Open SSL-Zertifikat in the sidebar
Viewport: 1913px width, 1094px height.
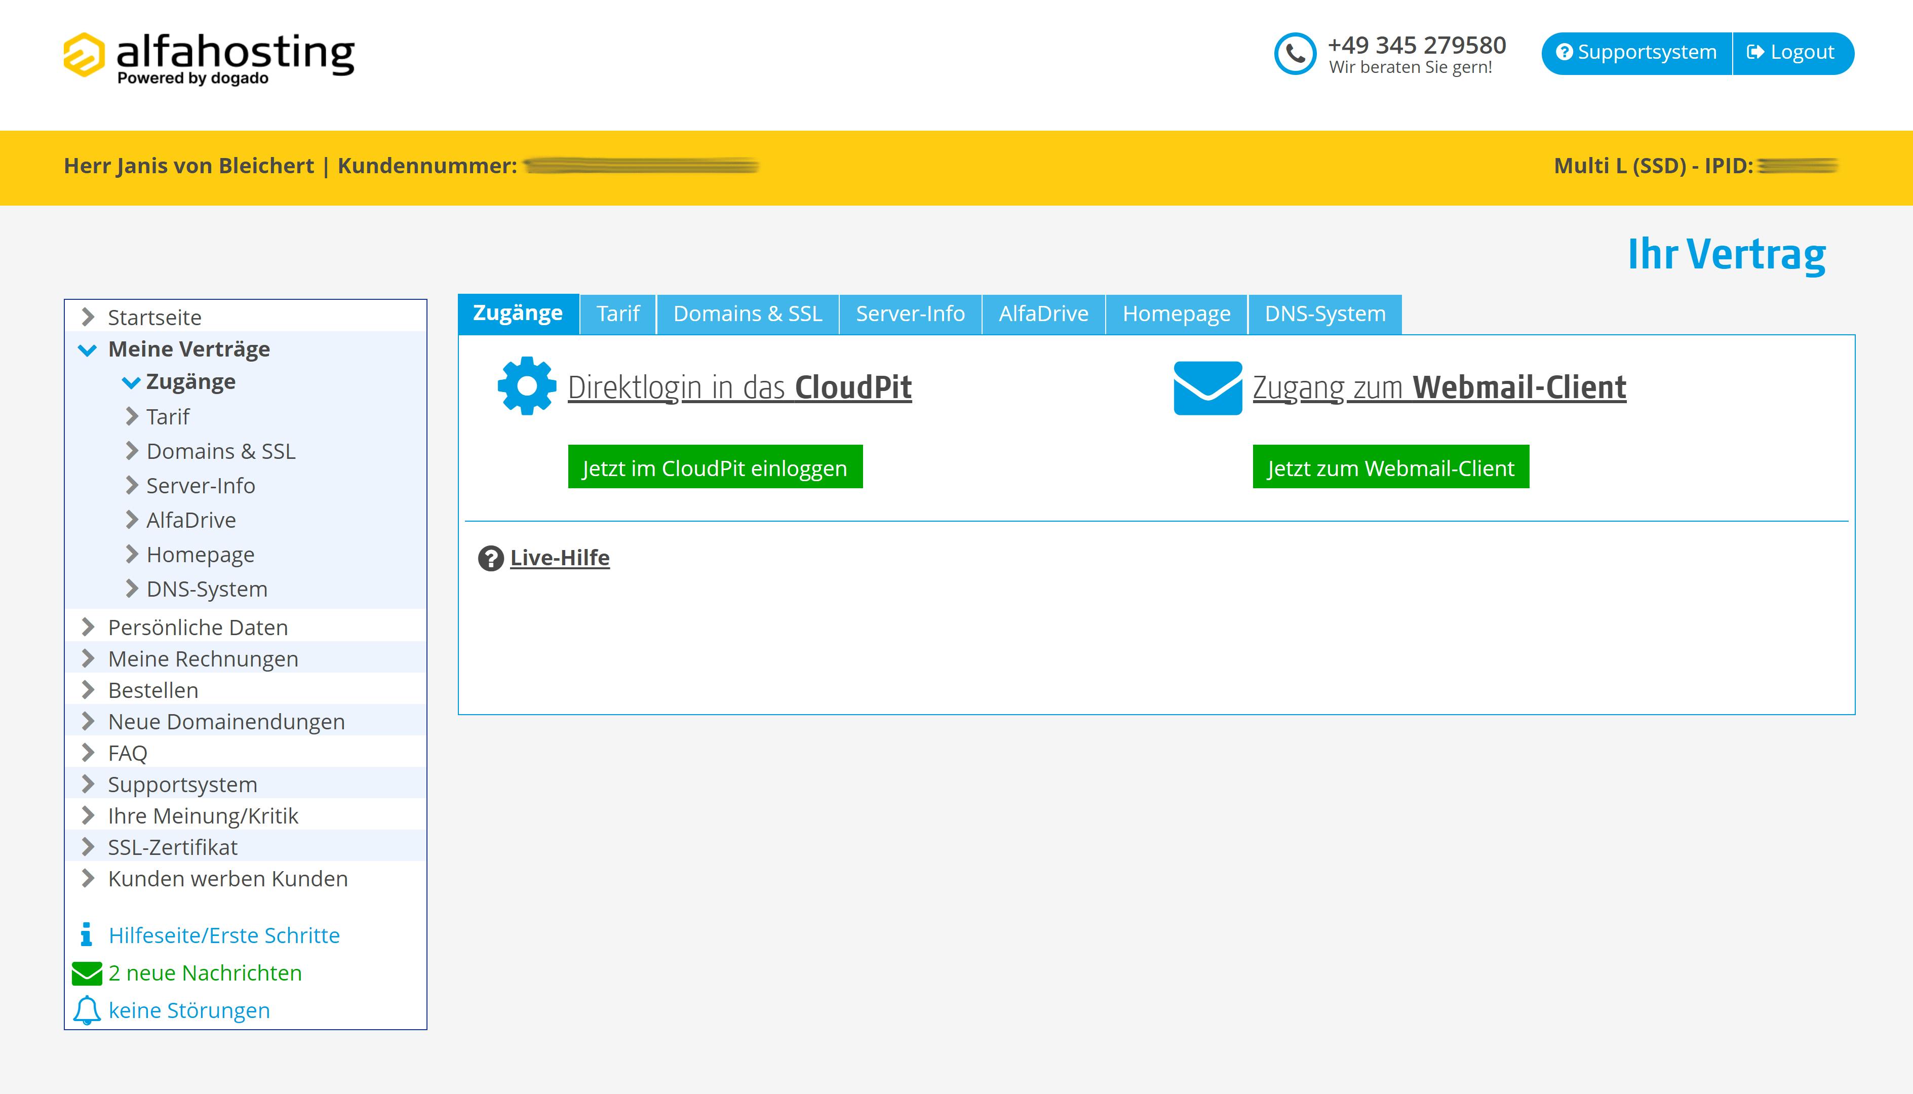(172, 847)
